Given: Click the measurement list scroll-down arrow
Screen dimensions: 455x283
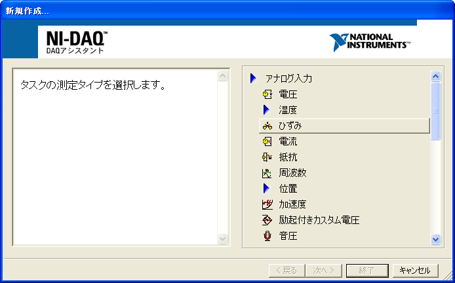Looking at the screenshot, I should point(435,240).
